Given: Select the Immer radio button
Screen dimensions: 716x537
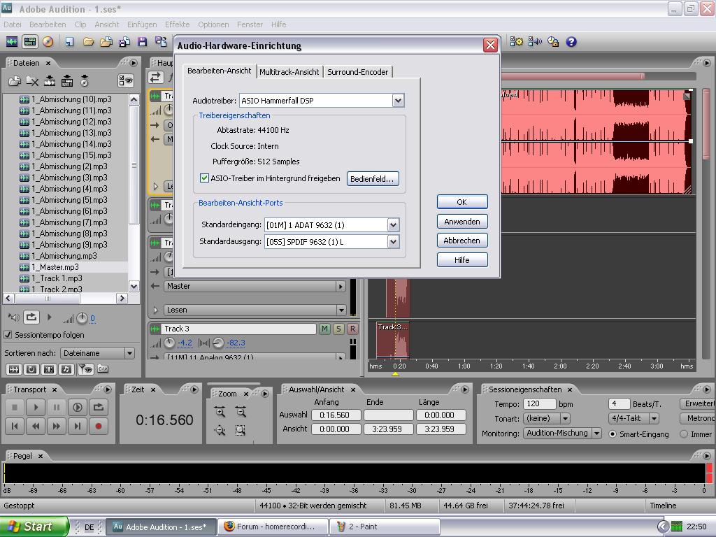Looking at the screenshot, I should [x=684, y=434].
